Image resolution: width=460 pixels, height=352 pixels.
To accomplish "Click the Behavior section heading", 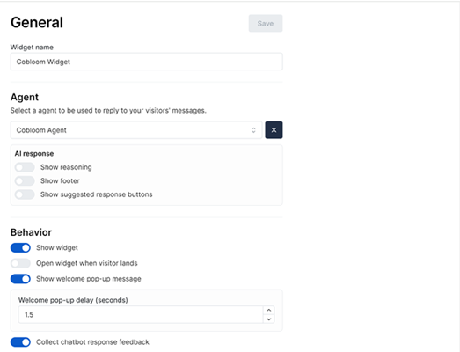I will [x=31, y=232].
